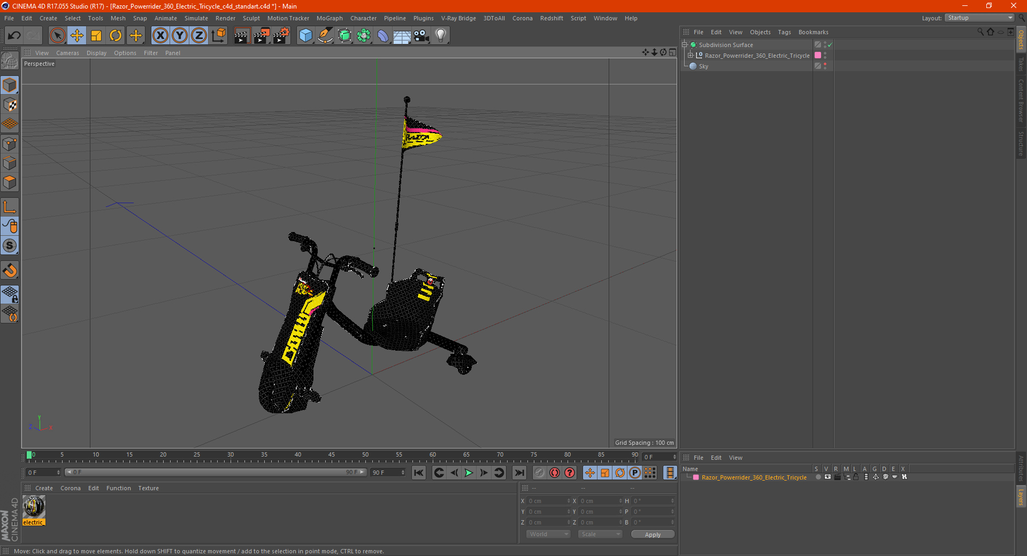The width and height of the screenshot is (1027, 556).
Task: Open the Layout Startup dropdown
Action: (x=979, y=18)
